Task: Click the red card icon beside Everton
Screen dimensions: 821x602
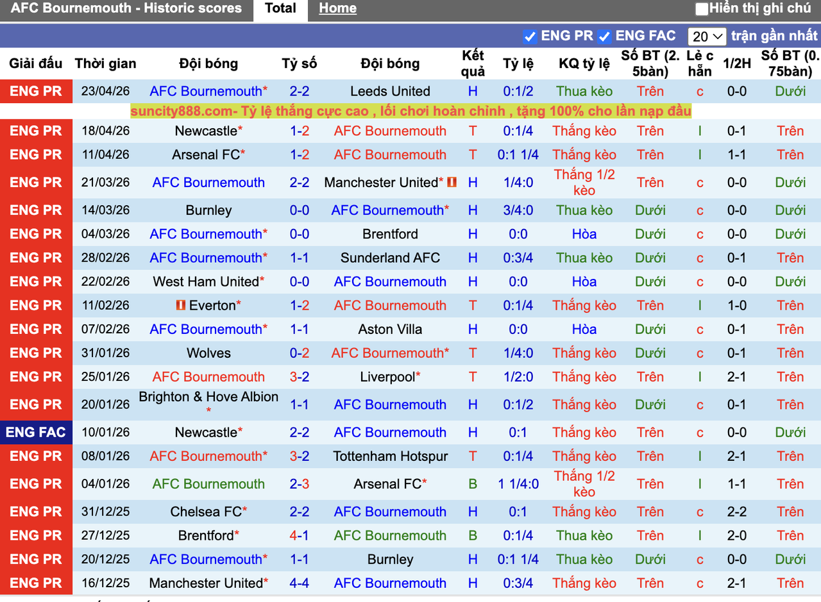Action: coord(181,305)
